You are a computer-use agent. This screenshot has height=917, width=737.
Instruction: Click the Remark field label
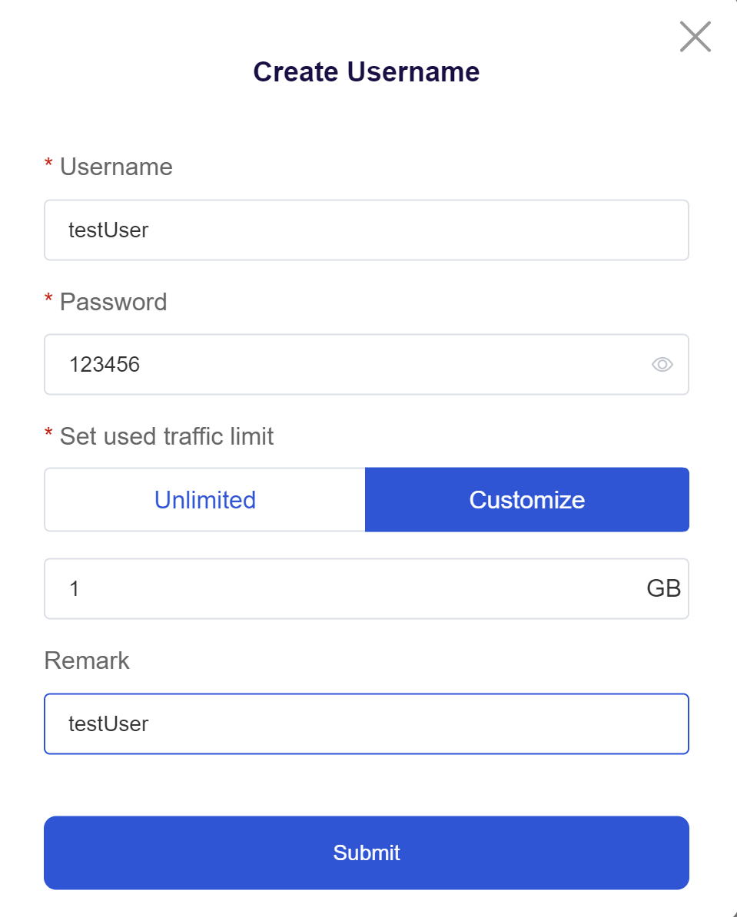click(87, 660)
